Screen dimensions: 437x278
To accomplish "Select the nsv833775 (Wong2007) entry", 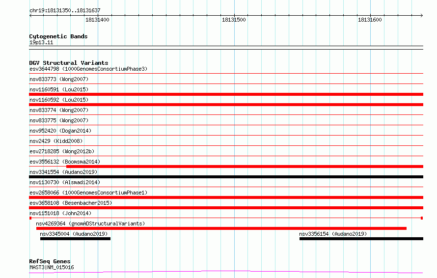I will pyautogui.click(x=59, y=120).
